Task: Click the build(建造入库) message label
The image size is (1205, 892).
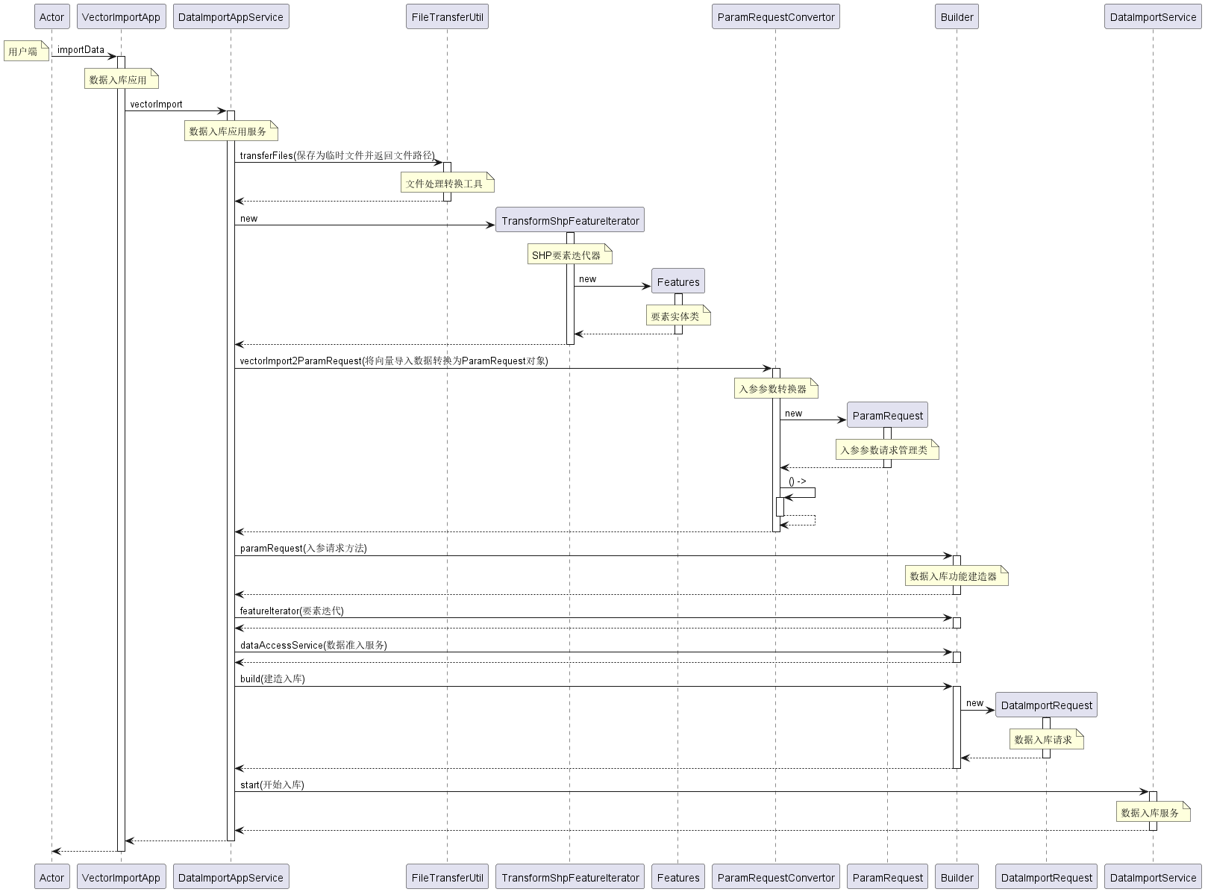Action: [272, 679]
